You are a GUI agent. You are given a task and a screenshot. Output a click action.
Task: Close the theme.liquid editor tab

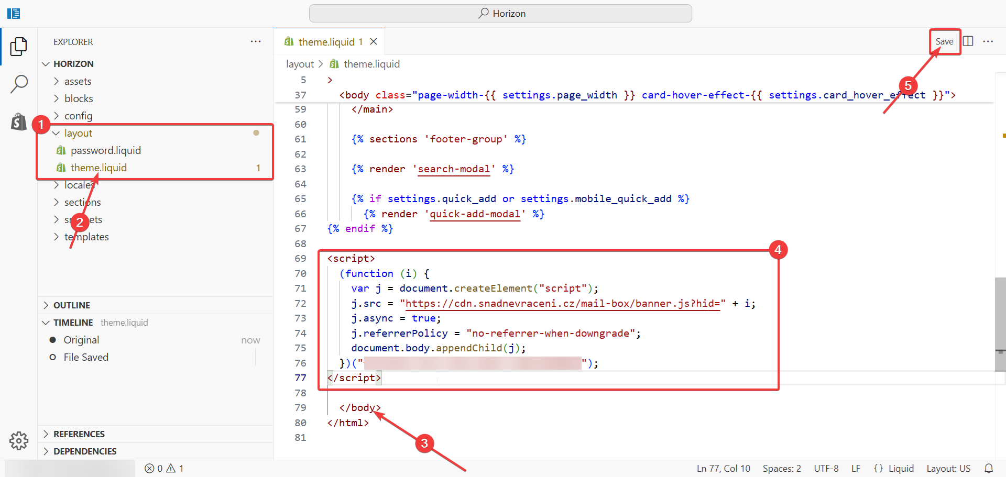coord(374,41)
